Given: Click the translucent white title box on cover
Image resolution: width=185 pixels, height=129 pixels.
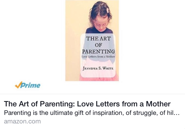Looking at the screenshot, I should pos(98,55).
